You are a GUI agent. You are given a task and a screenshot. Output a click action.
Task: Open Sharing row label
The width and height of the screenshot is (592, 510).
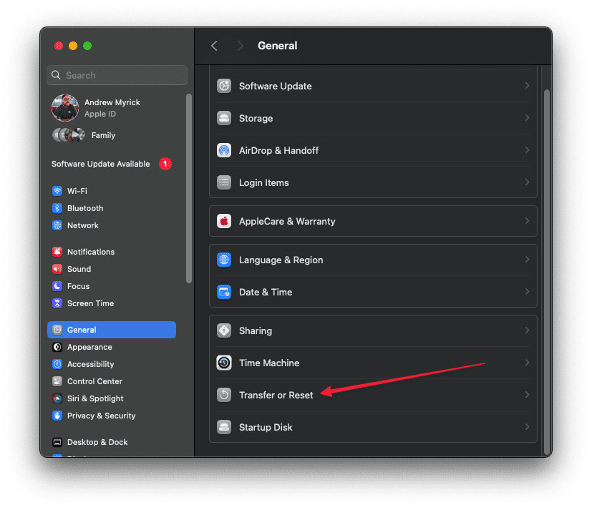256,331
